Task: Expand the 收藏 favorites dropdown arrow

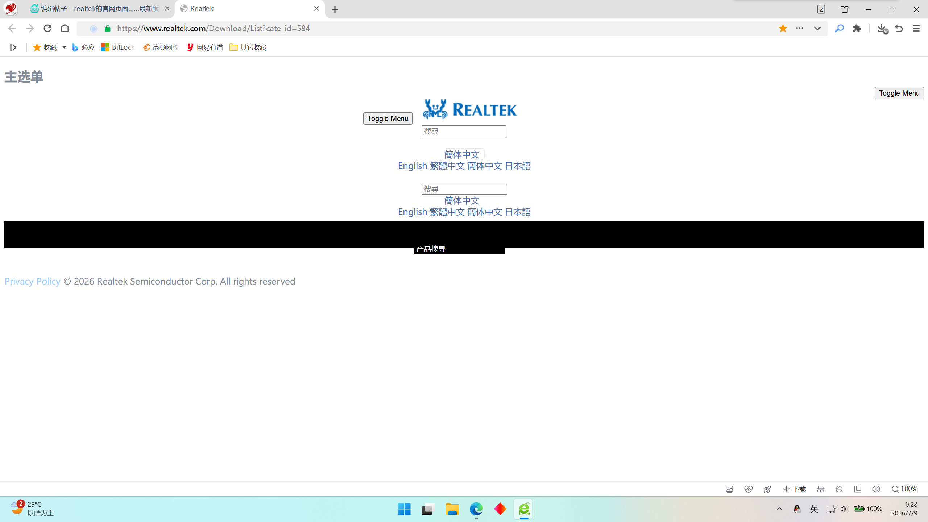Action: pos(64,47)
